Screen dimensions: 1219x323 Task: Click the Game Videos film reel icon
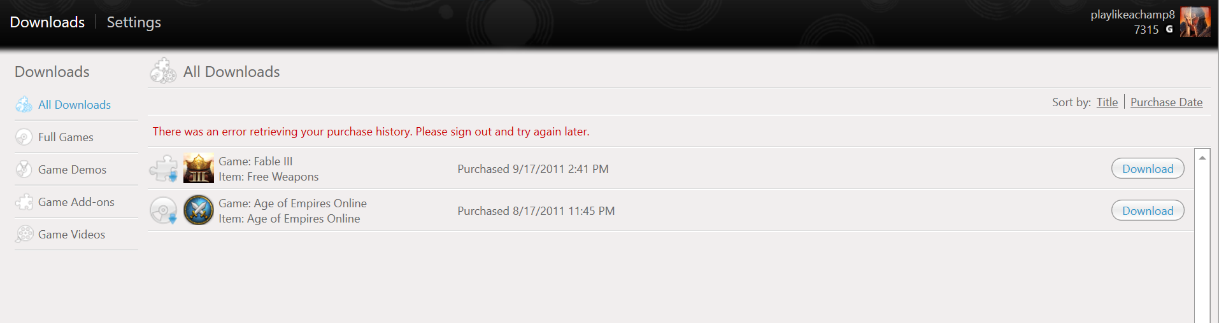coord(24,234)
